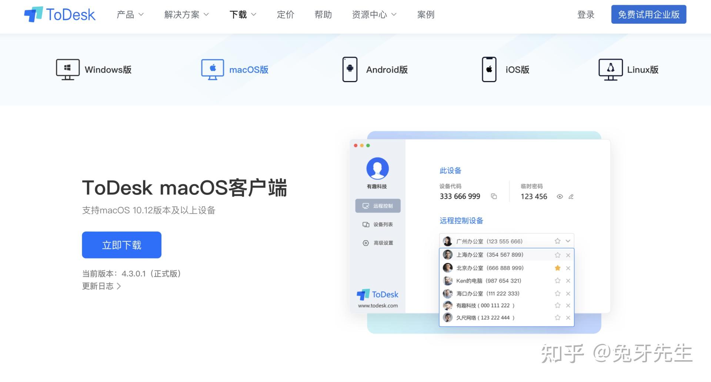Toggle star for 有趣科技 device row
This screenshot has width=711, height=382.
(558, 305)
